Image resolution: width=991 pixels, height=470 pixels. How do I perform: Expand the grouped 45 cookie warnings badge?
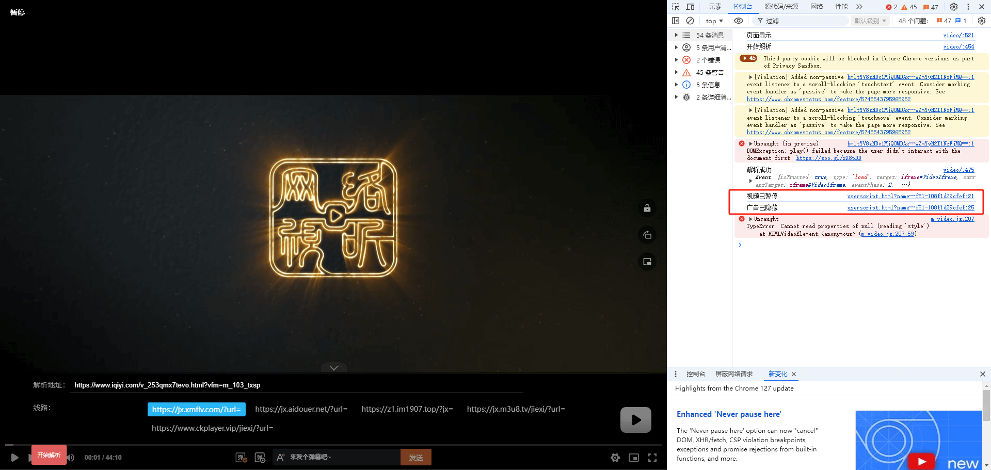pyautogui.click(x=748, y=58)
